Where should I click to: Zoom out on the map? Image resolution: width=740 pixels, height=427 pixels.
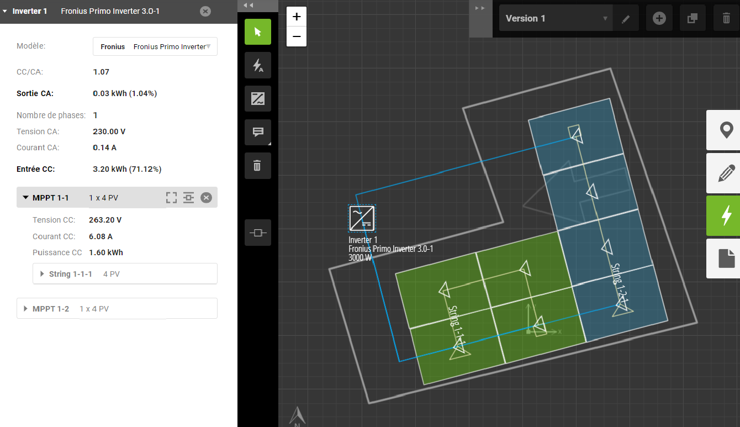[297, 36]
